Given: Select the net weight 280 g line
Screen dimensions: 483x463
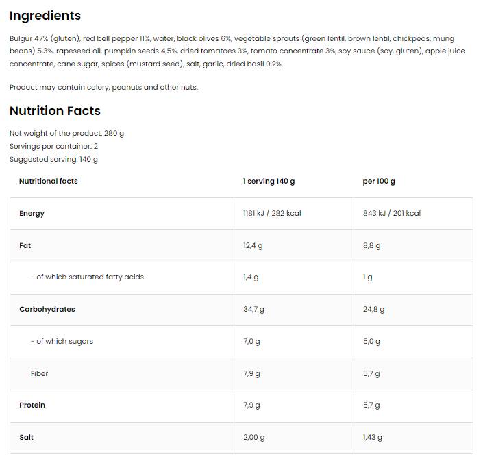Looking at the screenshot, I should tap(66, 134).
